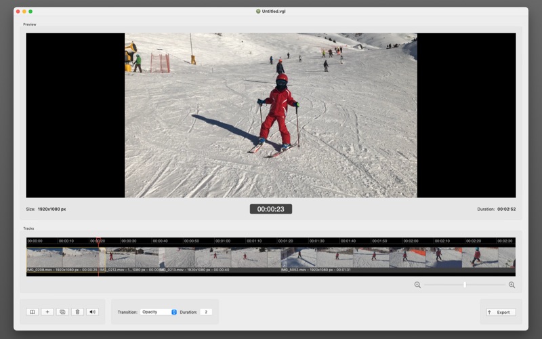Viewport: 542px width, 339px height.
Task: Add a new clip with plus button
Action: (x=47, y=312)
